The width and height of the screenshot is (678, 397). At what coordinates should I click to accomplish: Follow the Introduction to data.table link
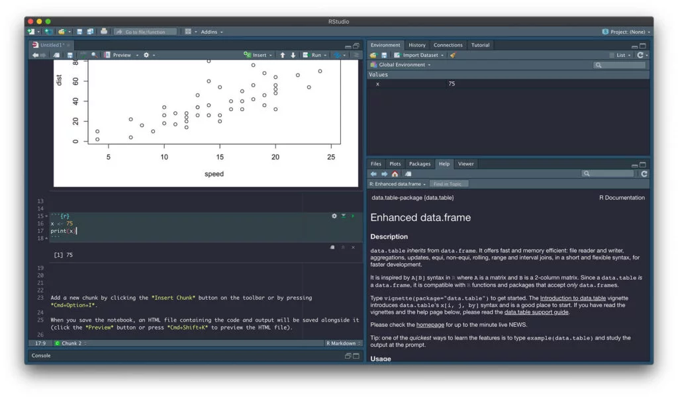[573, 298]
